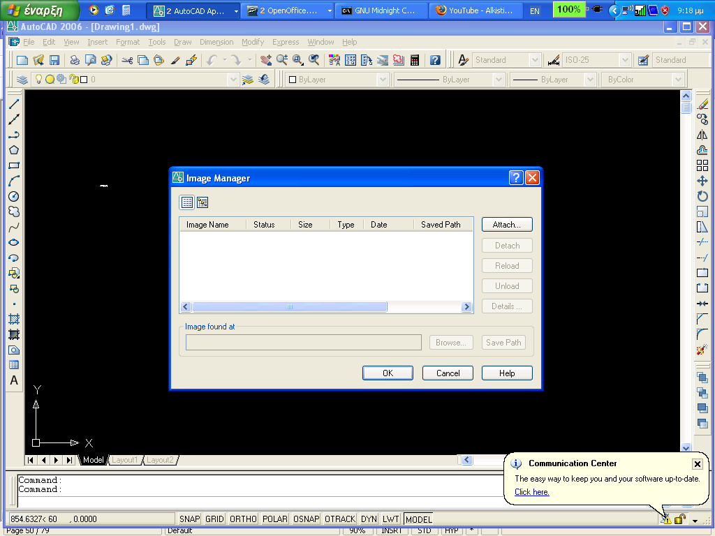Click the Pan realtime hand icon
Image resolution: width=715 pixels, height=536 pixels.
click(266, 60)
